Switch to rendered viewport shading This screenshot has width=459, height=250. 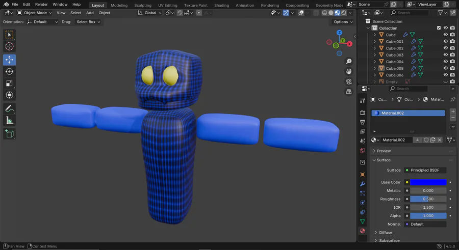click(x=344, y=13)
